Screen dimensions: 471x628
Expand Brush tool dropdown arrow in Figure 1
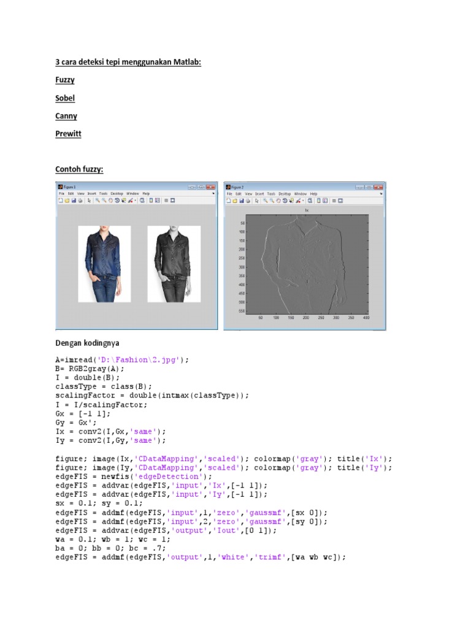pyautogui.click(x=136, y=201)
